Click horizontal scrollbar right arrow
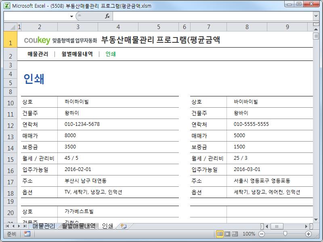This screenshot has height=242, width=323. [306, 226]
